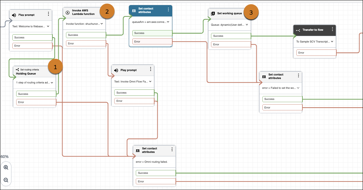Select the Error branch of the Holding Queue block
The image size is (363, 190).
coord(36,102)
